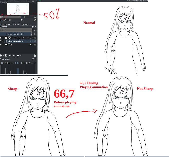The height and width of the screenshot is (157, 169).
Task: Unlock the Tło layer padlock
Action: (30, 45)
